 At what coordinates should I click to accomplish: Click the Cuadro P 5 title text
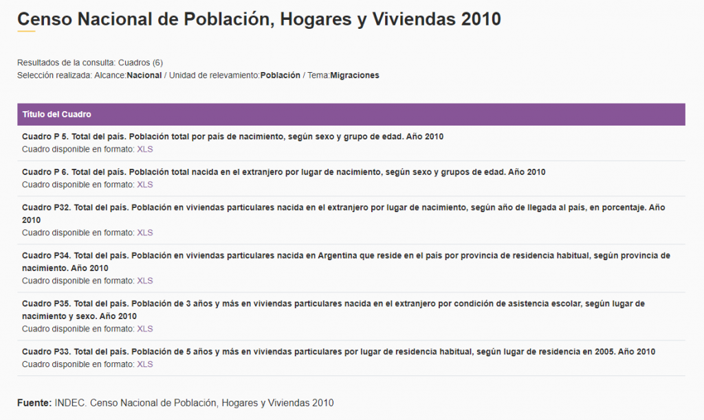tap(232, 137)
